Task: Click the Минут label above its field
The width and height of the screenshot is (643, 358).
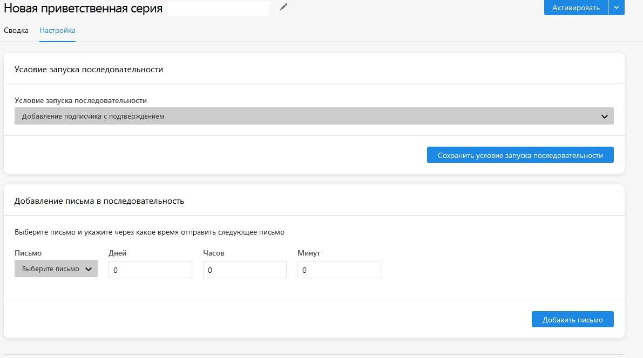Action: (x=309, y=253)
